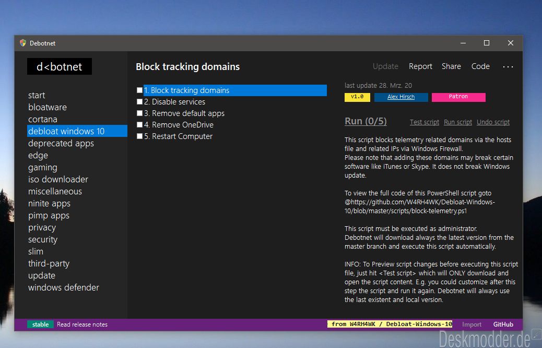Screen dimensions: 542x348
Task: Click the 'Block tracking domains' heading
Action: pyautogui.click(x=187, y=67)
